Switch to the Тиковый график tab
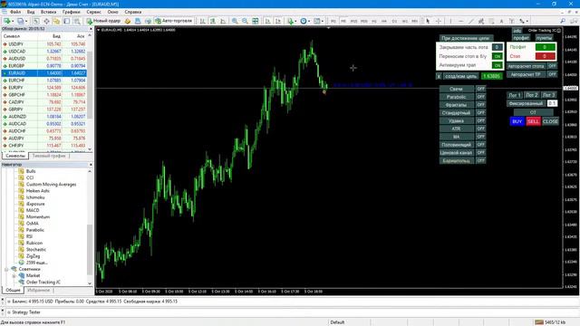The height and width of the screenshot is (326, 580). 48,156
